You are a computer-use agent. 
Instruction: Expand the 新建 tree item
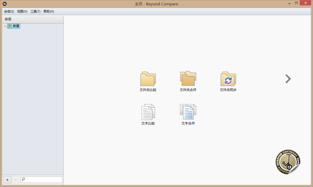pos(5,26)
